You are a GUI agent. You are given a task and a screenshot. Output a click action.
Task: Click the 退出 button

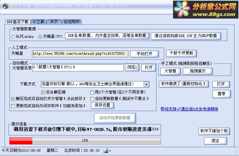point(215,141)
